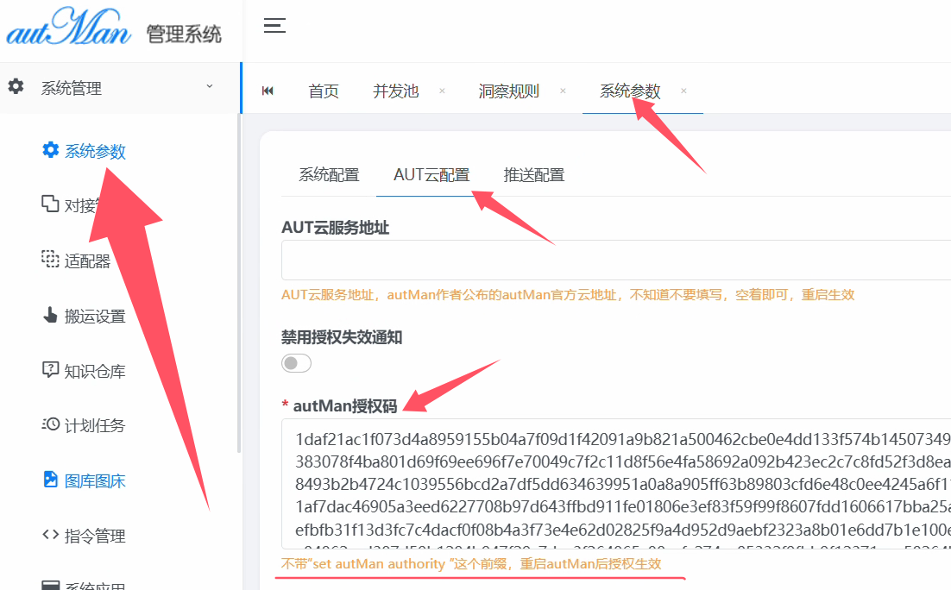
Task: Click the autMan logo
Action: [x=68, y=28]
